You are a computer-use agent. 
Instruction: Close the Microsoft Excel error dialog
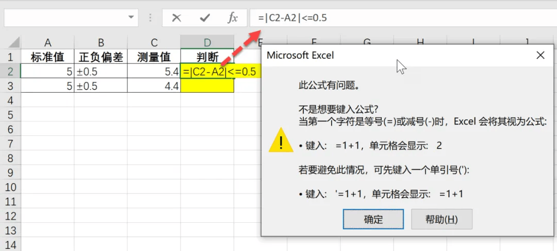point(540,55)
